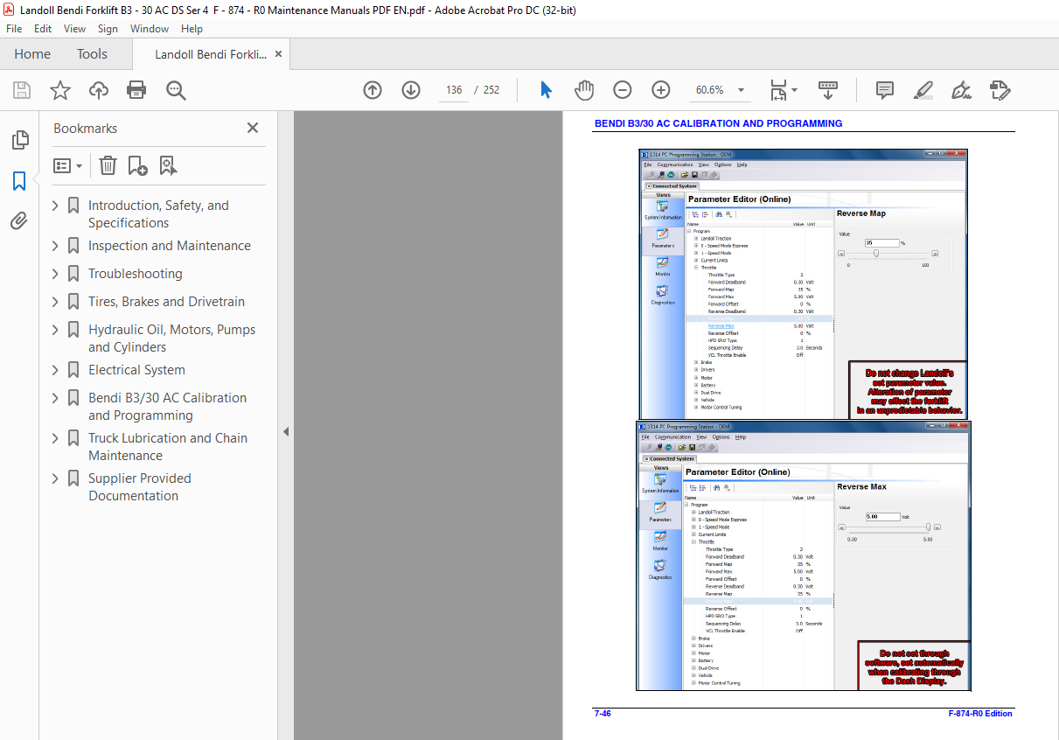Expand the Inspection and Maintenance bookmark
Viewport: 1059px width, 740px height.
(x=56, y=246)
